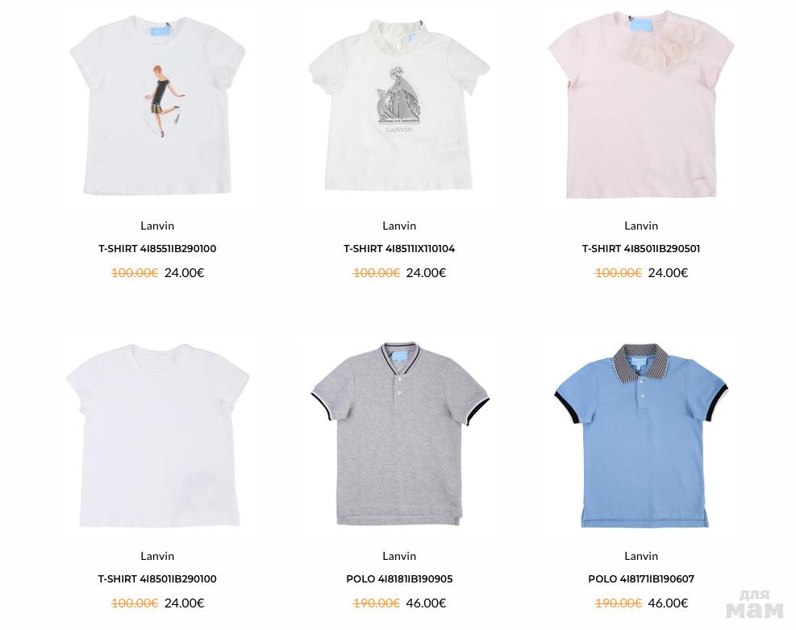Open the white dancer-print T-shirt image
Viewport: 796px width, 630px height.
click(157, 106)
